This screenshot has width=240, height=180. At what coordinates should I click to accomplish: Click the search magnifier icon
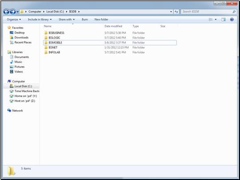click(234, 12)
